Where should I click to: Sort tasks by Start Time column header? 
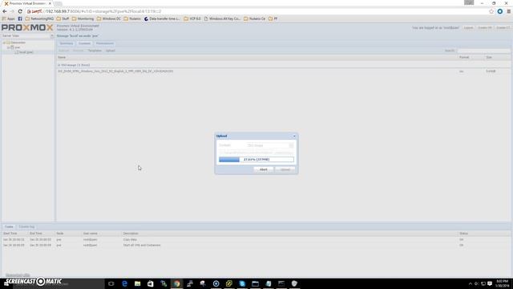pos(15,234)
